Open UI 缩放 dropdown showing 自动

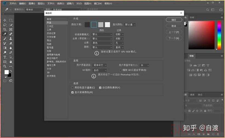(100, 70)
